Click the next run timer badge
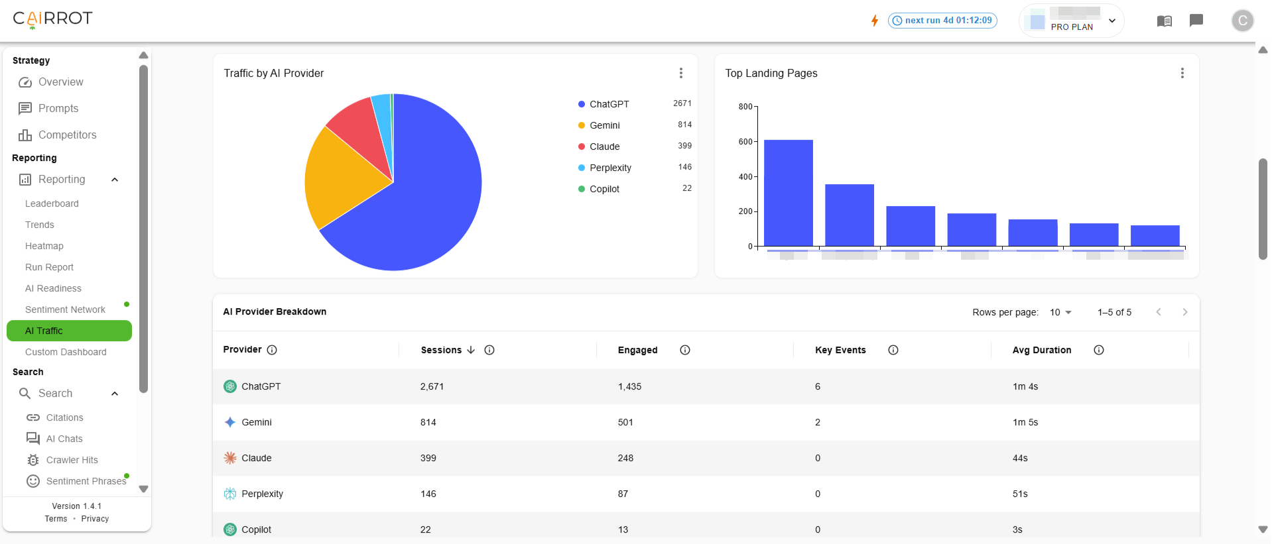Viewport: 1272px width, 544px height. point(942,21)
